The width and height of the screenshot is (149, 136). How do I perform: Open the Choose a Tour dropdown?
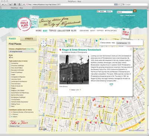(22, 126)
